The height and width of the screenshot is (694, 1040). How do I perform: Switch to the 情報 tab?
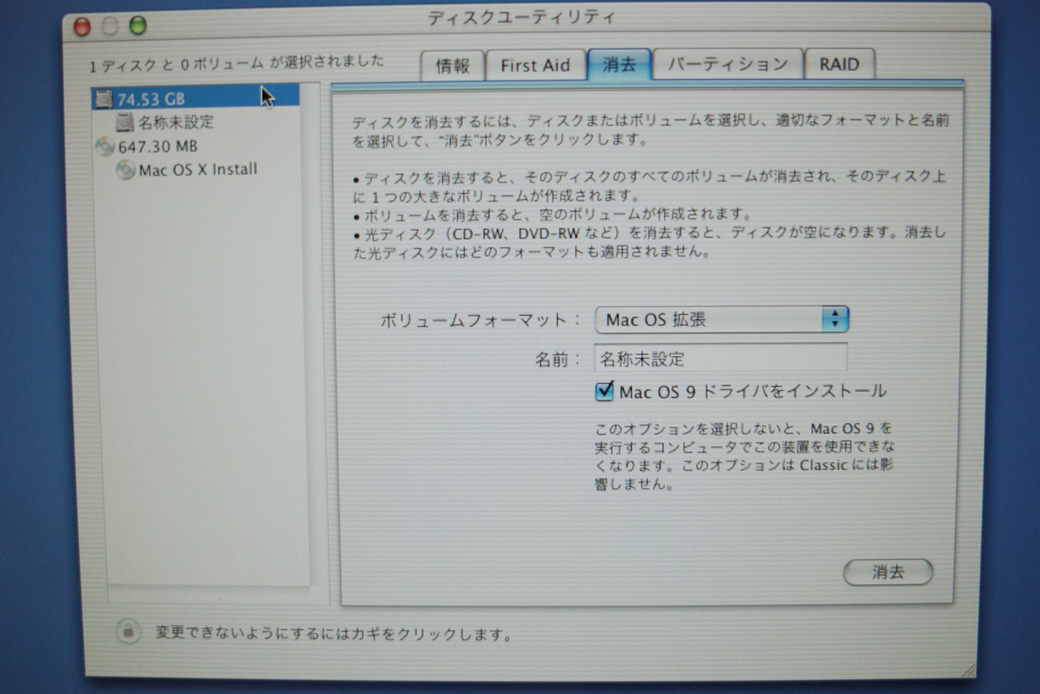[453, 65]
